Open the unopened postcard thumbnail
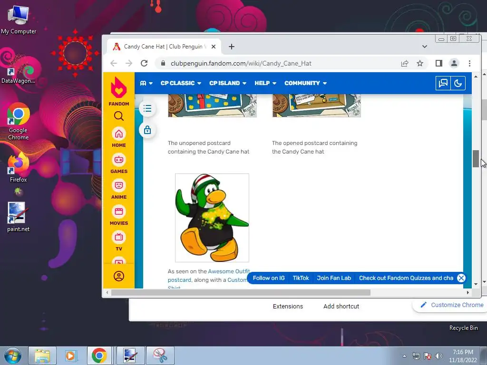The width and height of the screenshot is (487, 365). pyautogui.click(x=212, y=106)
